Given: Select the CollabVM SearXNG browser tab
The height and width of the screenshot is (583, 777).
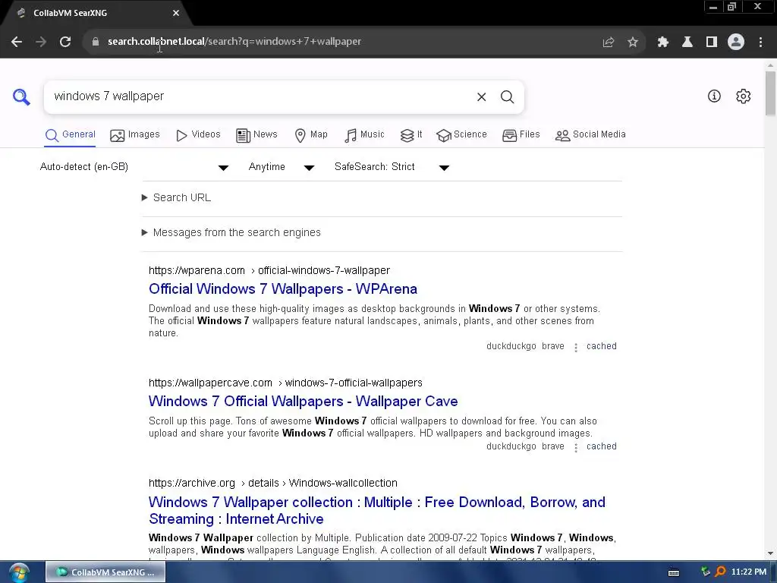Looking at the screenshot, I should coord(96,14).
